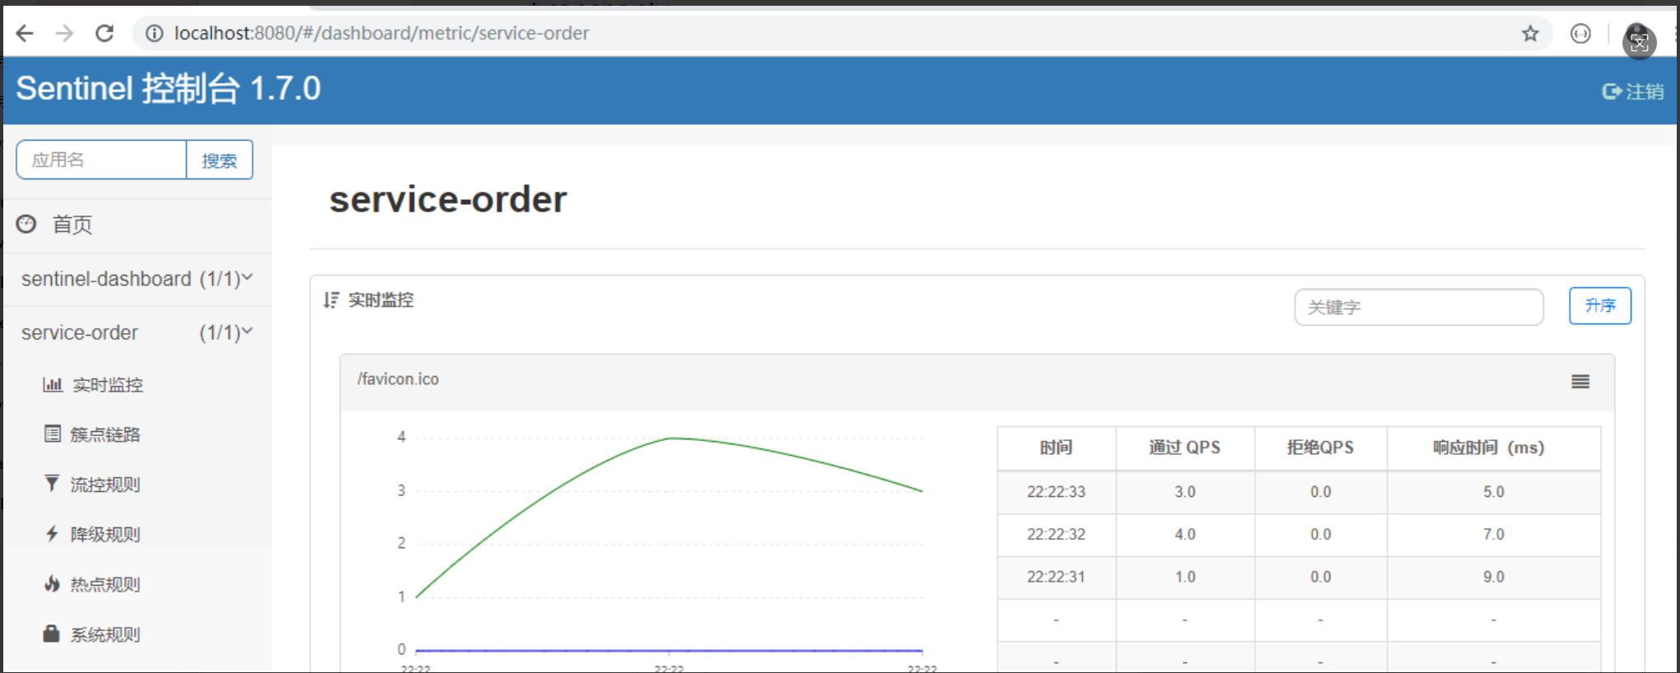1680x673 pixels.
Task: Open the profile avatar in browser toolbar
Action: click(1638, 39)
